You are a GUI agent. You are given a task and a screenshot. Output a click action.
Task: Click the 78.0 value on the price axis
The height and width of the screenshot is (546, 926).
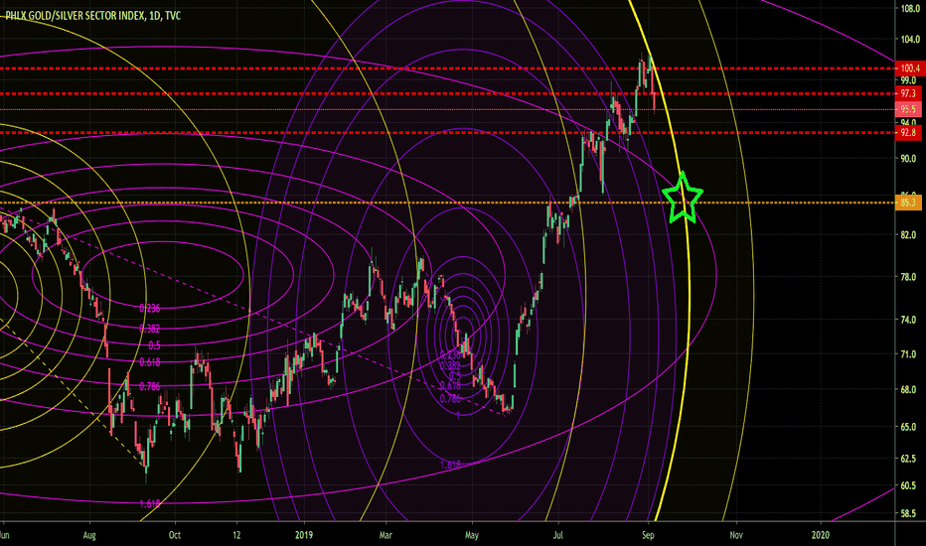pos(910,277)
